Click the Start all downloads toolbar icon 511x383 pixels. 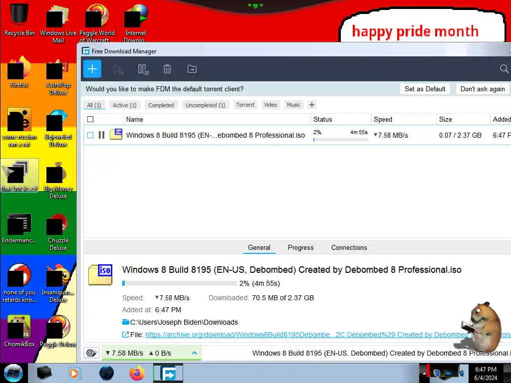(118, 69)
